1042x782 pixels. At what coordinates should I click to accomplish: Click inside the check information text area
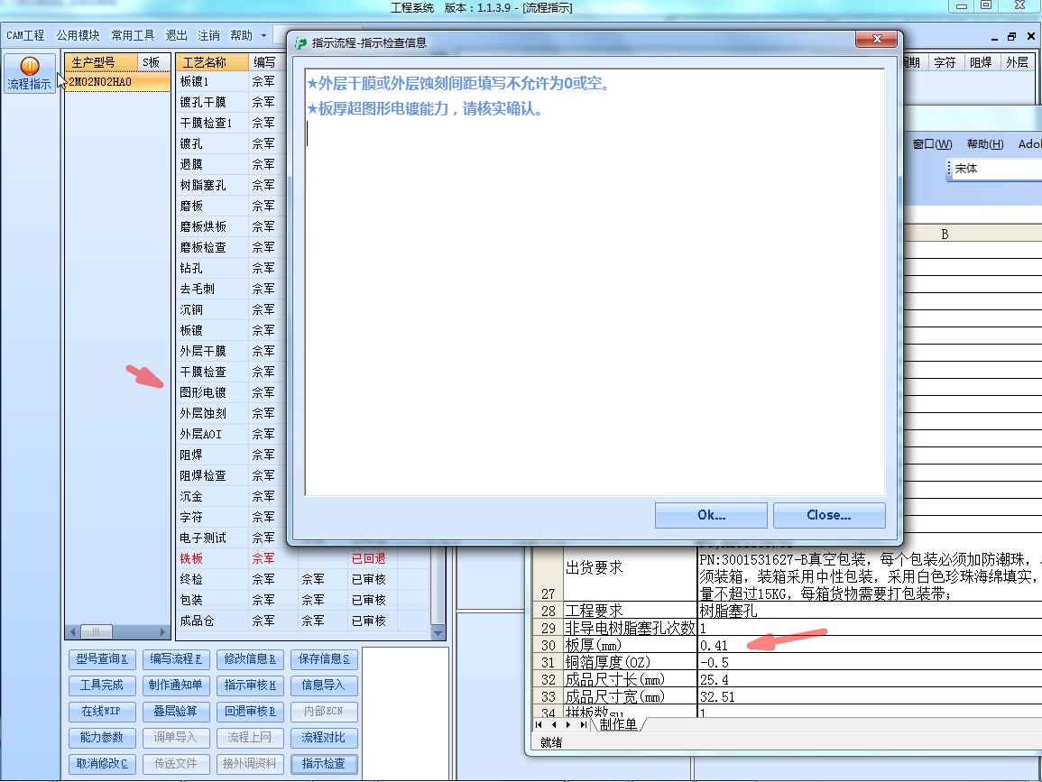[595, 281]
